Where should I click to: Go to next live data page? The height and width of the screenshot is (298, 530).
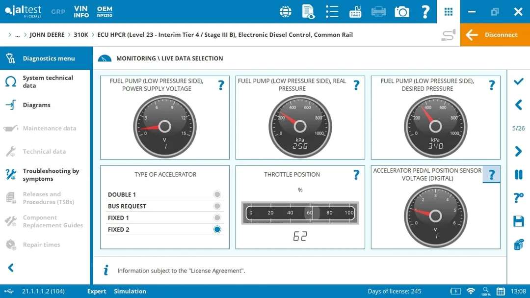pos(518,151)
